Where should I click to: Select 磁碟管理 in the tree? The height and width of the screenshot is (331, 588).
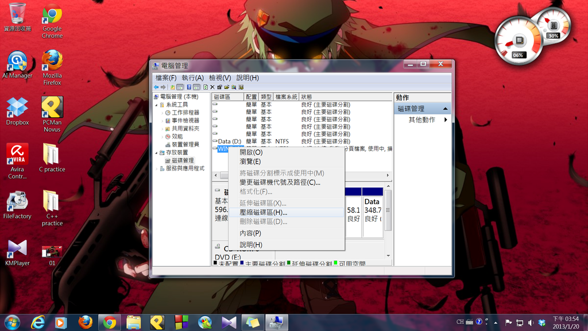[179, 161]
